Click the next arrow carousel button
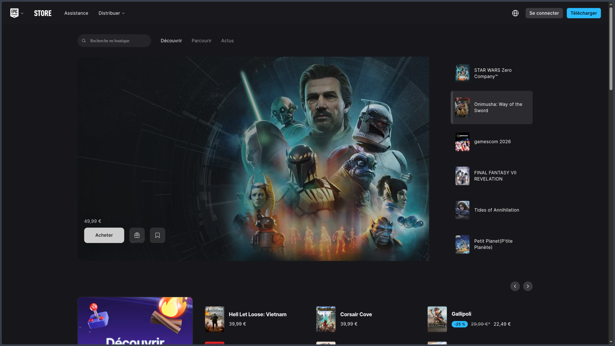Viewport: 615px width, 346px height. pyautogui.click(x=528, y=286)
